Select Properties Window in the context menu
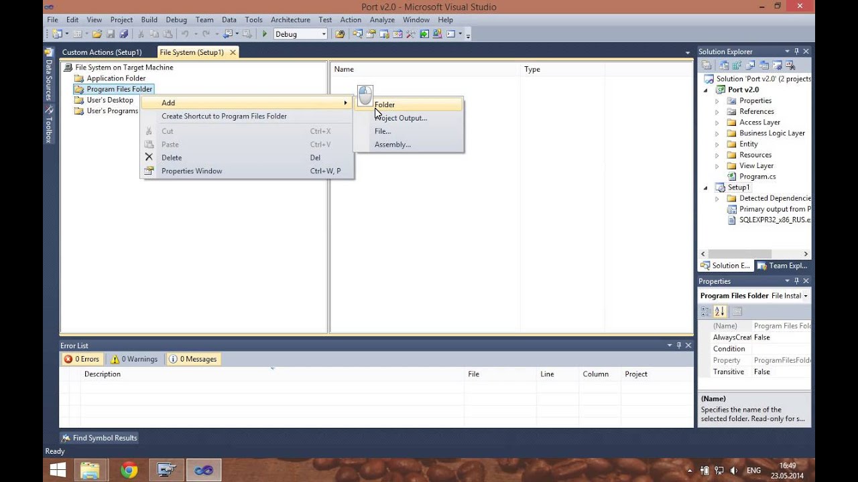This screenshot has height=482, width=858. point(247,171)
